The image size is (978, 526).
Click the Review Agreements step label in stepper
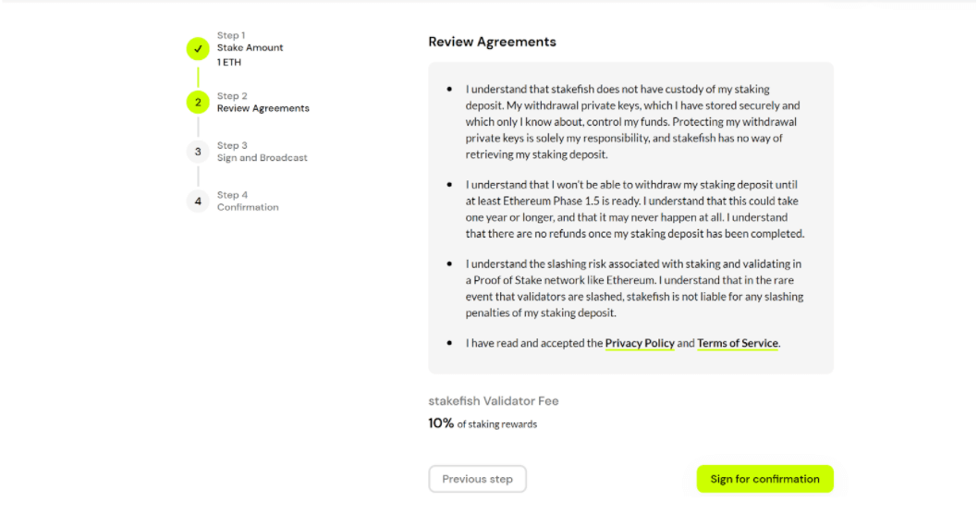[x=263, y=108]
